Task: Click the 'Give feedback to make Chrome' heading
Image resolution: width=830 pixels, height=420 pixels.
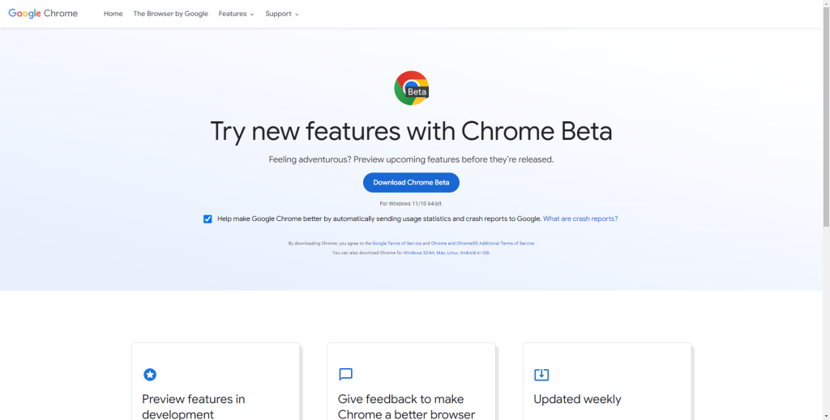Action: click(406, 406)
